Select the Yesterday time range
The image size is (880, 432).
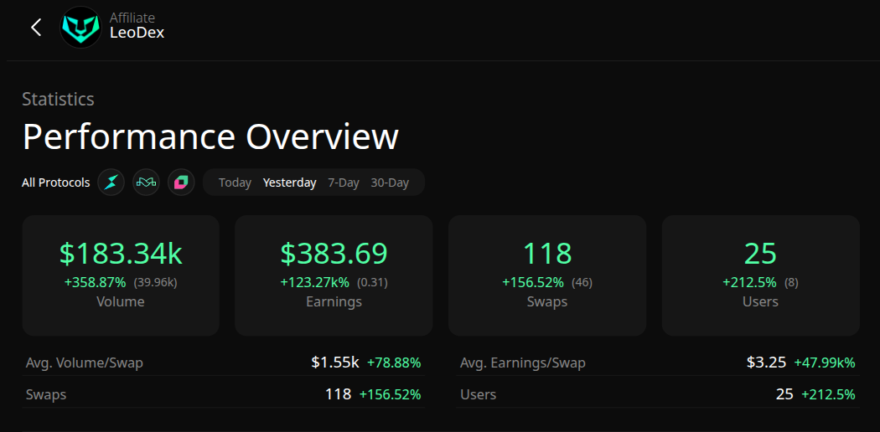click(x=289, y=183)
